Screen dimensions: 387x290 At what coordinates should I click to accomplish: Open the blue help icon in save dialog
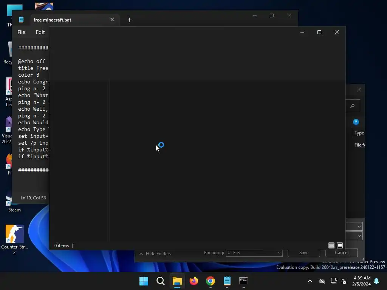356,122
